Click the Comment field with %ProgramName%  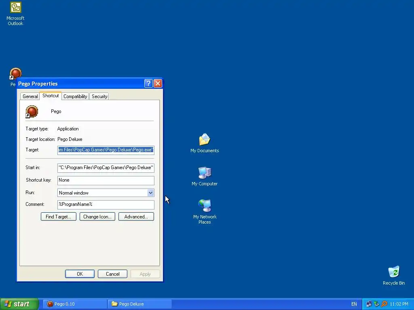106,205
